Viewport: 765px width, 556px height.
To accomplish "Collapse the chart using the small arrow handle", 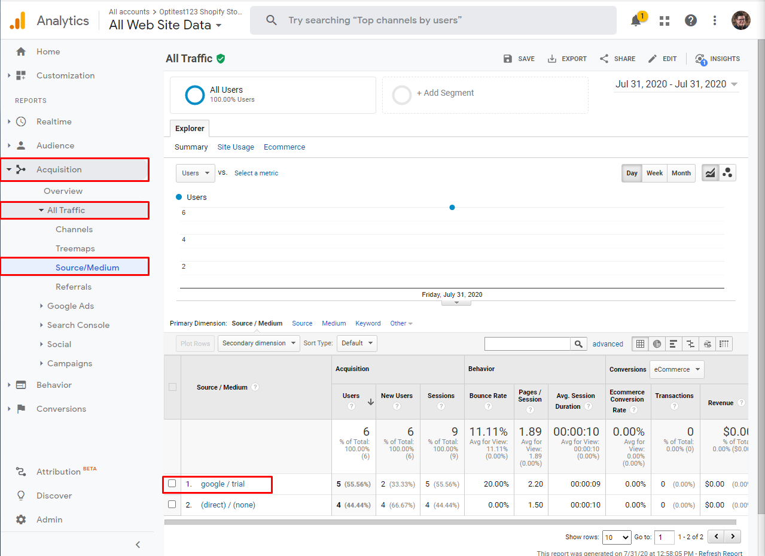I will point(456,303).
